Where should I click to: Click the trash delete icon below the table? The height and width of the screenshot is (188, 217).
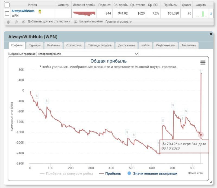click(8, 22)
